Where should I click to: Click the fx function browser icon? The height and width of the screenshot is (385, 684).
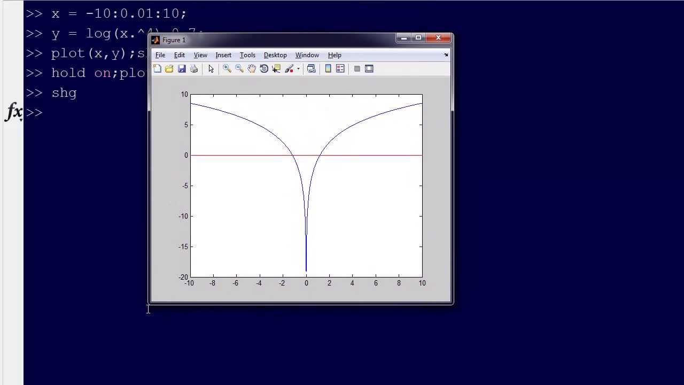coord(14,112)
